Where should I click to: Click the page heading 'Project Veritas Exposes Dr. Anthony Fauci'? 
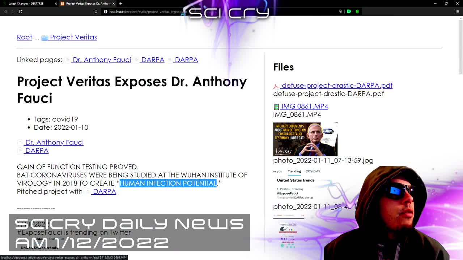[x=132, y=90]
